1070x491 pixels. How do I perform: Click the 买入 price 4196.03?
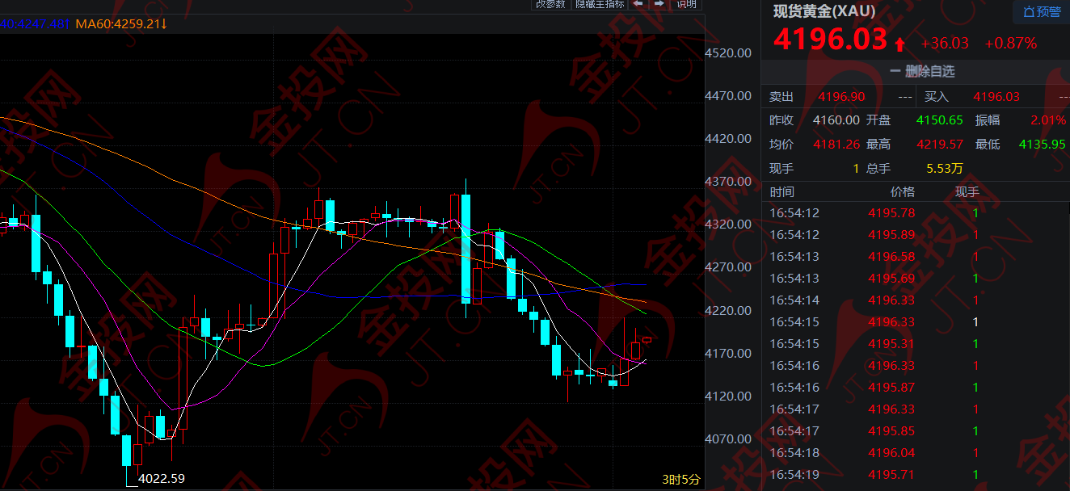996,97
